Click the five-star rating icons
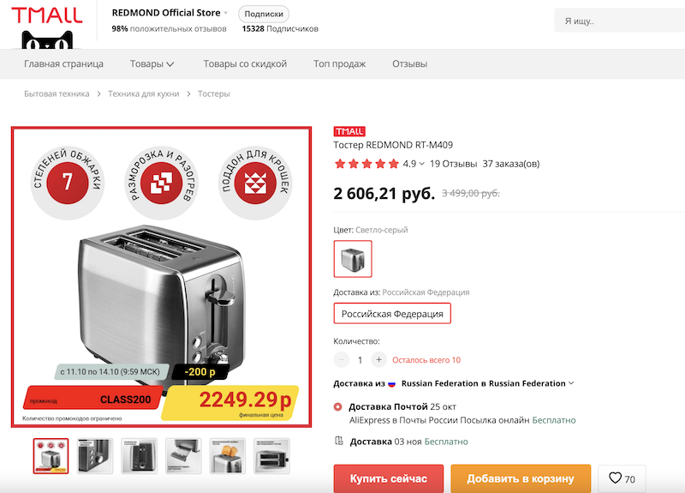 [x=366, y=164]
